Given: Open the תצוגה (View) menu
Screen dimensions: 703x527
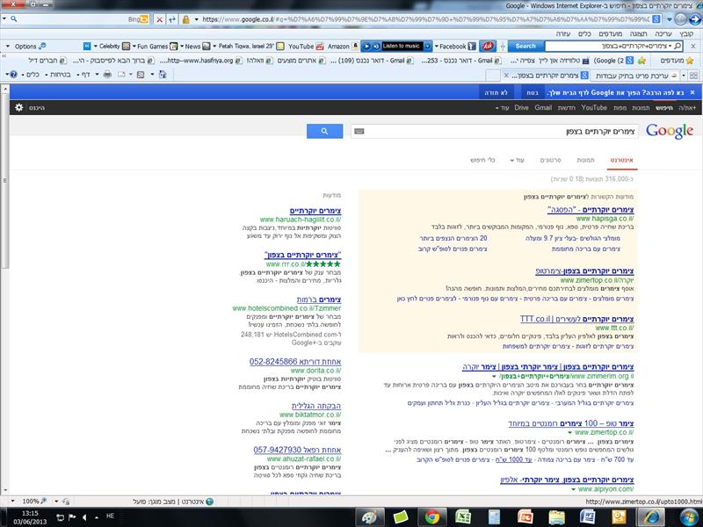Looking at the screenshot, I should 638,33.
